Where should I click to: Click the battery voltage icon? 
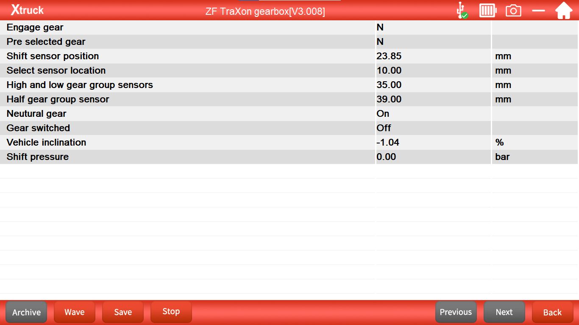pyautogui.click(x=487, y=11)
